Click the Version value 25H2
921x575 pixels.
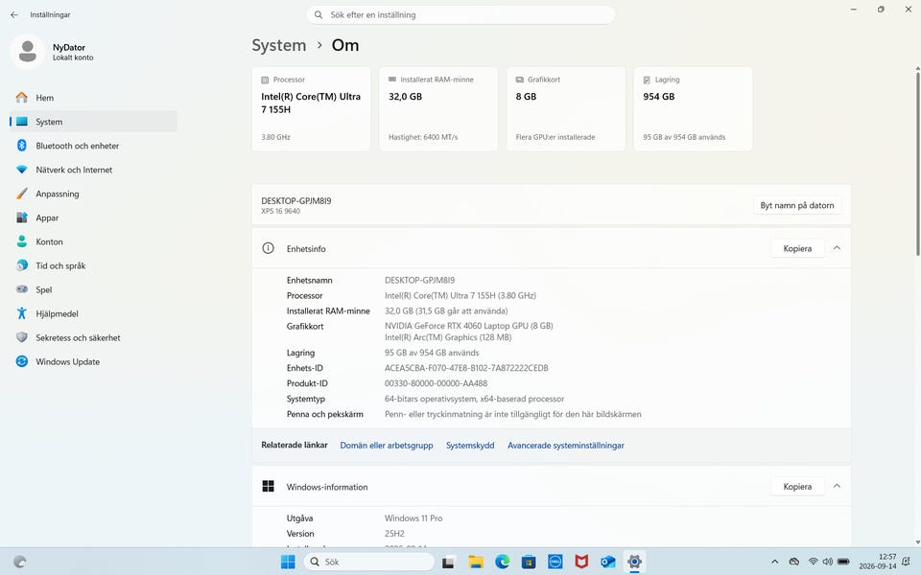click(x=394, y=534)
